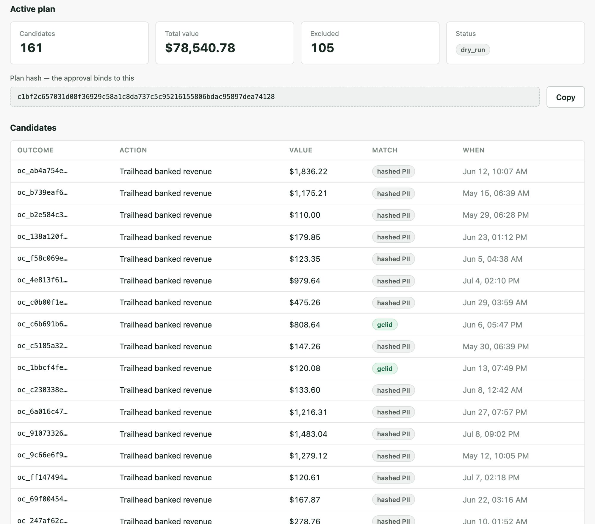The image size is (595, 524).
Task: Select outcome oc_c6b691b6… row
Action: [x=297, y=325]
